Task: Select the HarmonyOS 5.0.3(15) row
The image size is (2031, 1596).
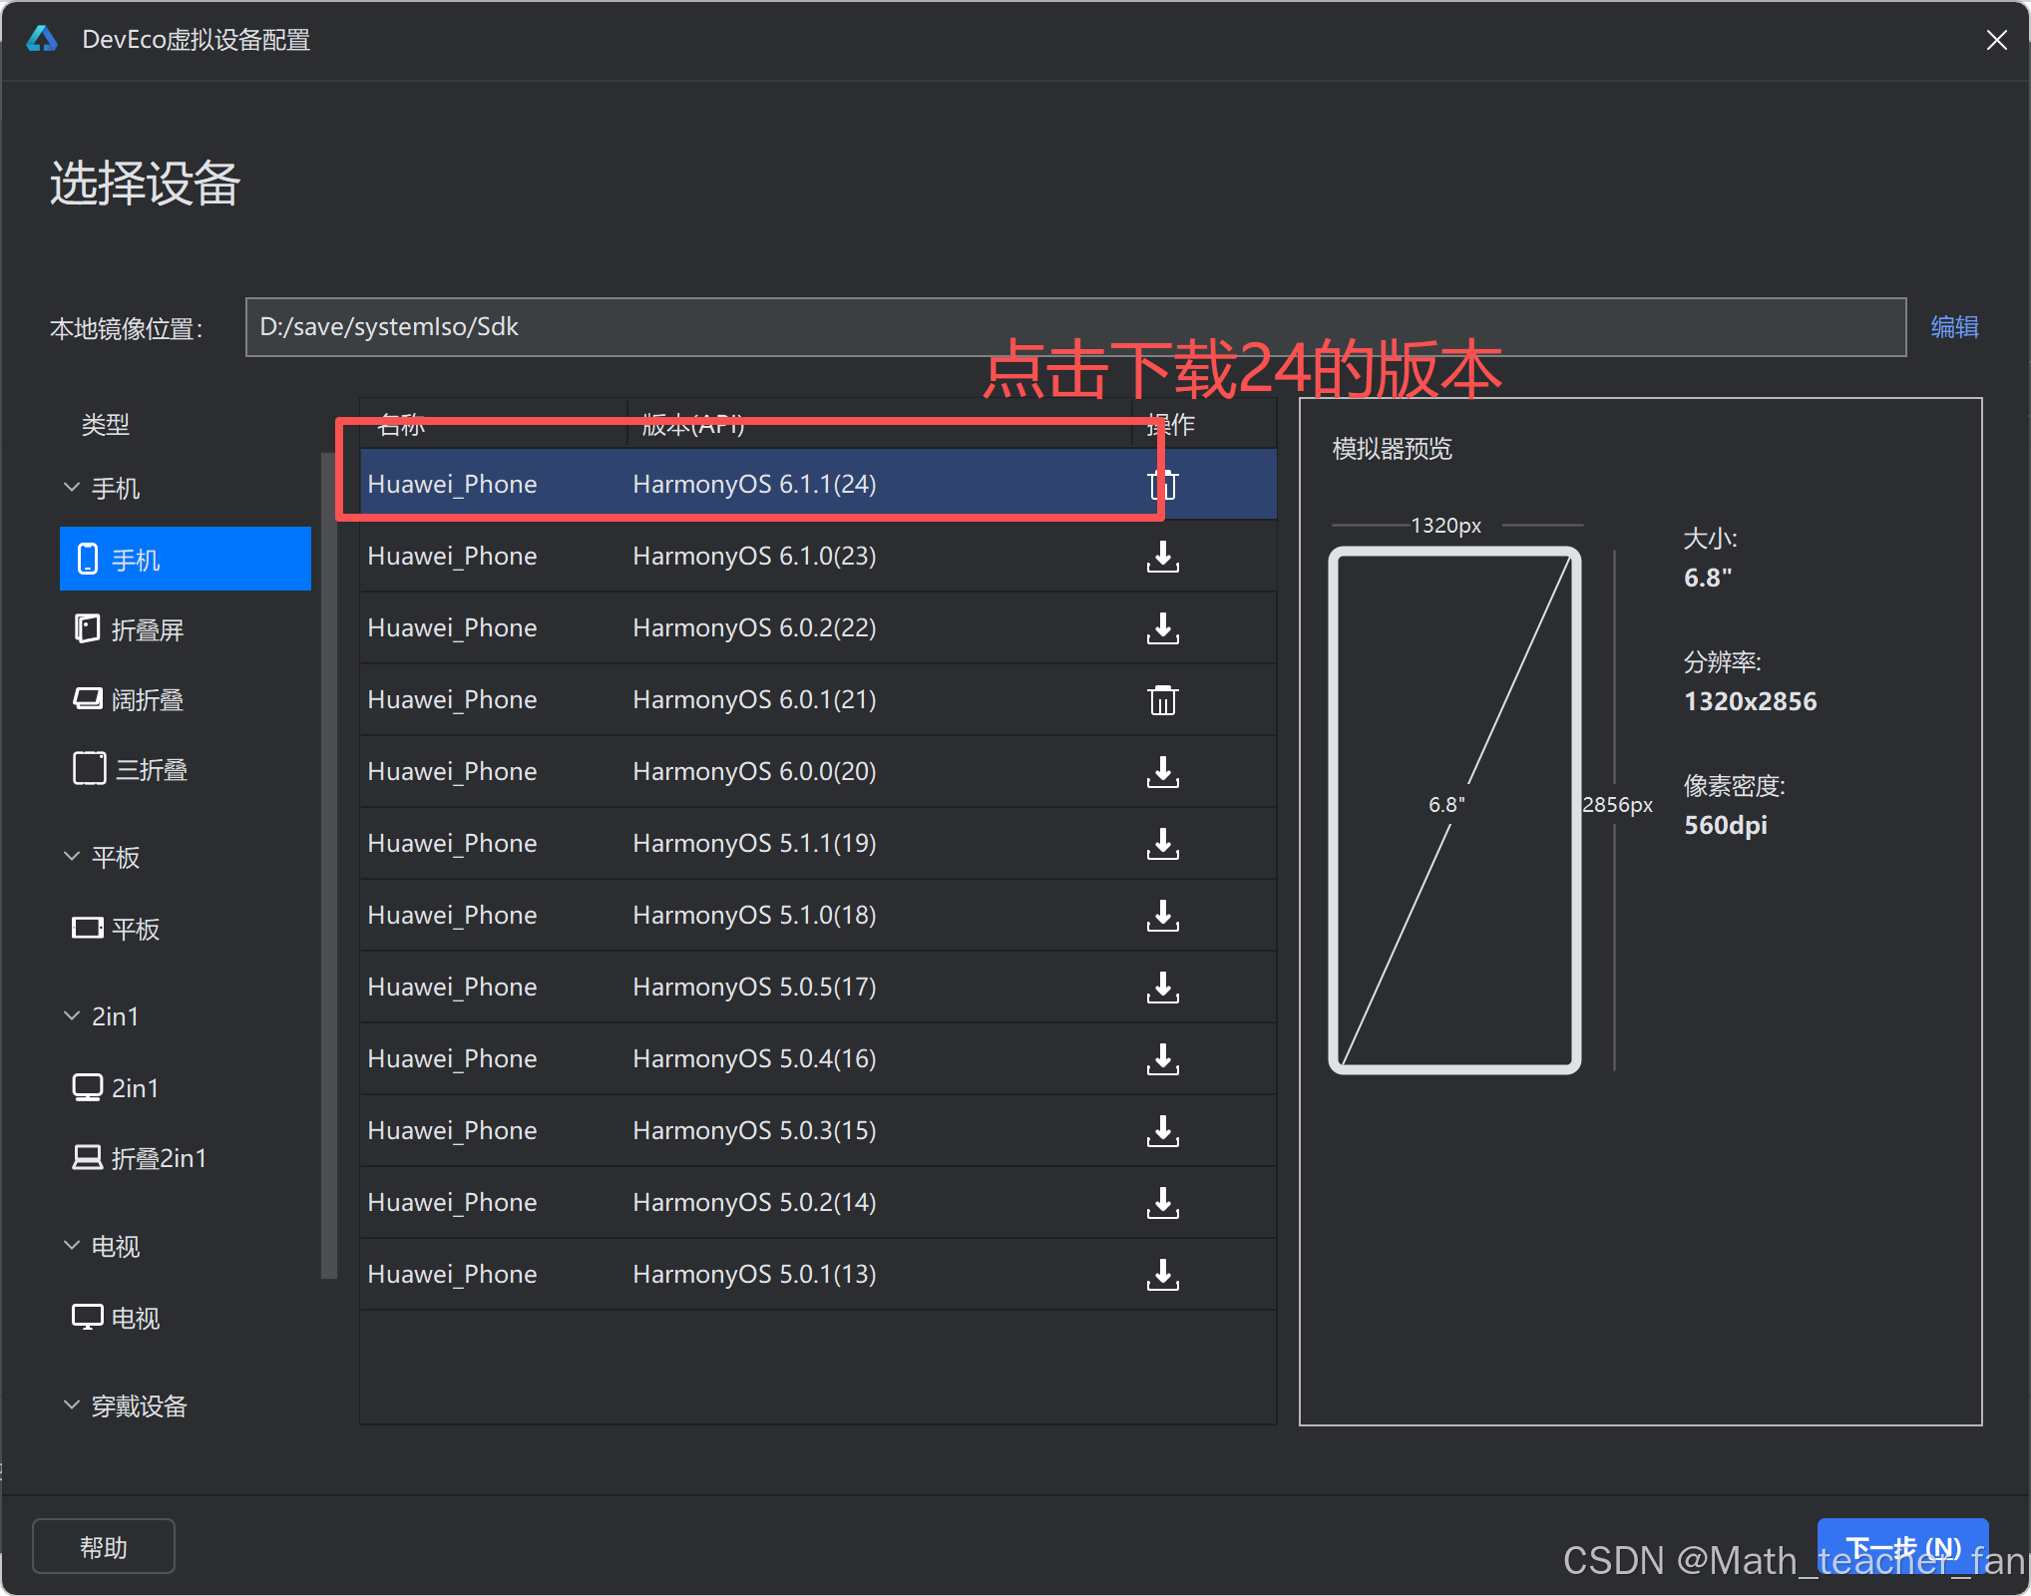Action: (818, 1130)
